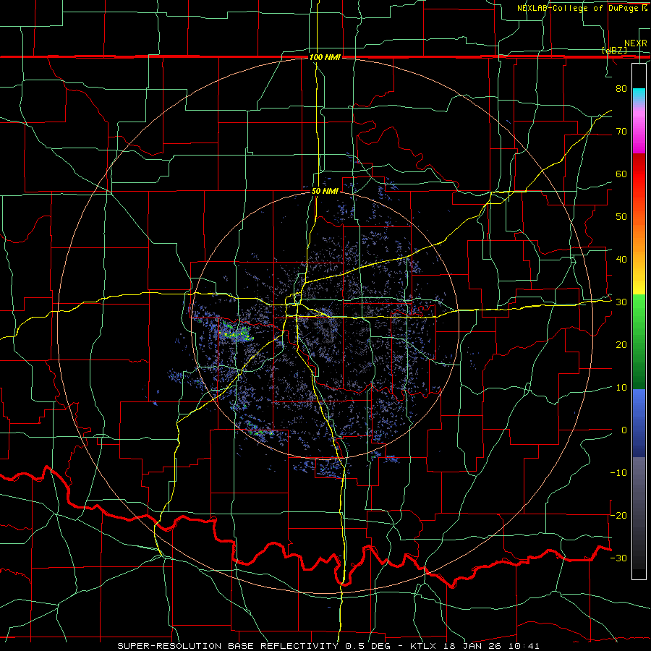Click the 70 value on dBZ scale

coord(621,131)
